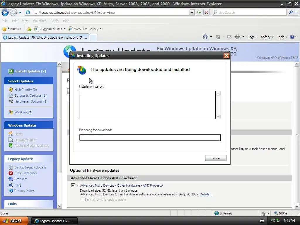This screenshot has width=300, height=225.
Task: Select Hardware, Optional (1) category
Action: pyautogui.click(x=31, y=101)
